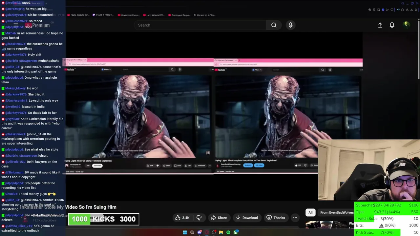Open the browser zoom control icon
Viewport: 420px width, 236px height.
tap(370, 10)
